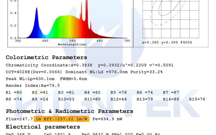
Task: Click the 'FWHM=3.6nm' value
Action: point(73,79)
